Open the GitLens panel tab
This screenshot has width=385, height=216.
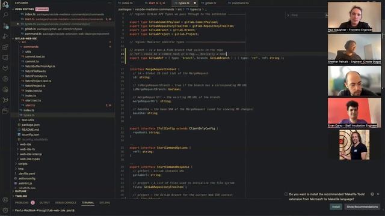click(x=105, y=203)
